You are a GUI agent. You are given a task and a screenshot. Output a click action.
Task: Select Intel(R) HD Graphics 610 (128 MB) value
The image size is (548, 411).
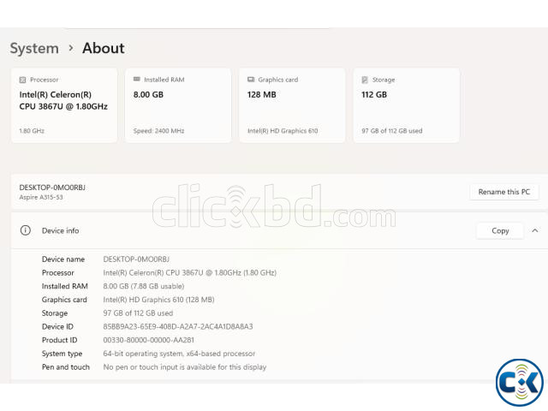[158, 300]
